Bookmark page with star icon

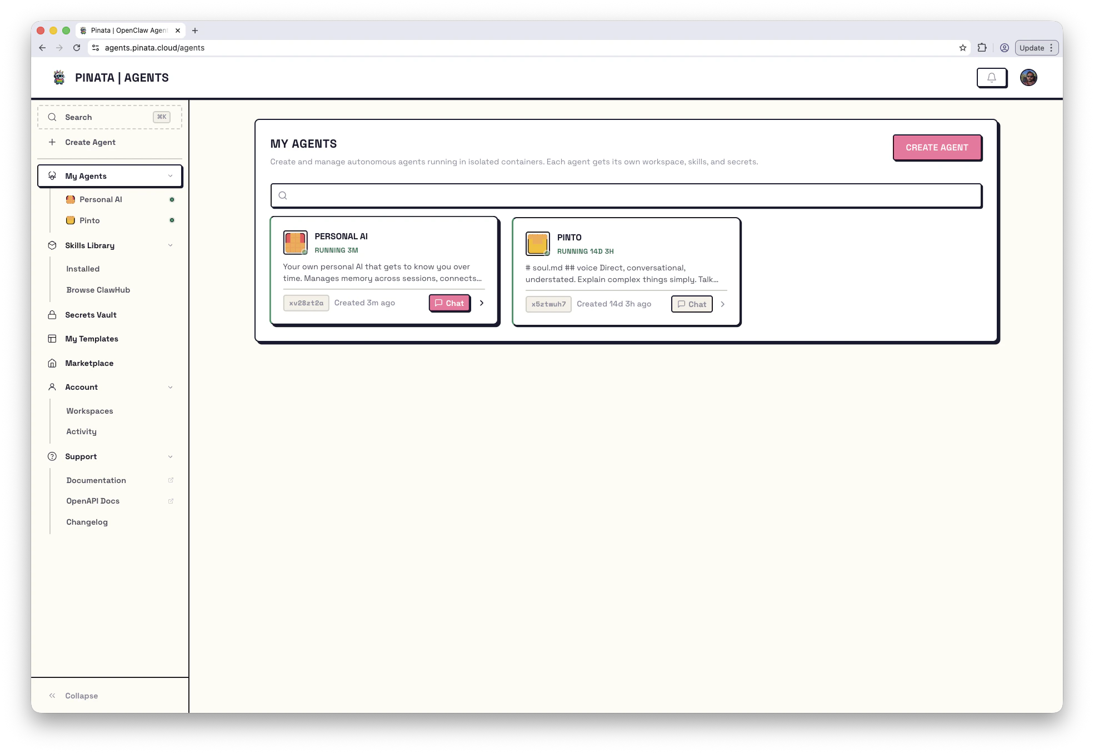coord(963,48)
